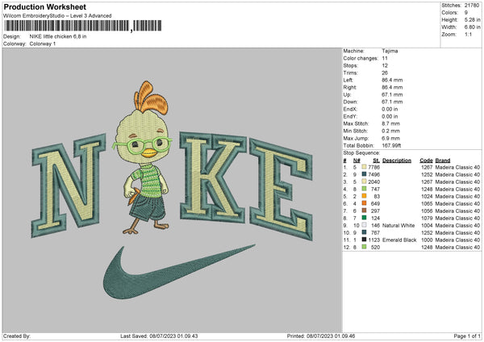Select the Min Stitch value 0.2 mm
The width and height of the screenshot is (484, 342).
[x=390, y=131]
